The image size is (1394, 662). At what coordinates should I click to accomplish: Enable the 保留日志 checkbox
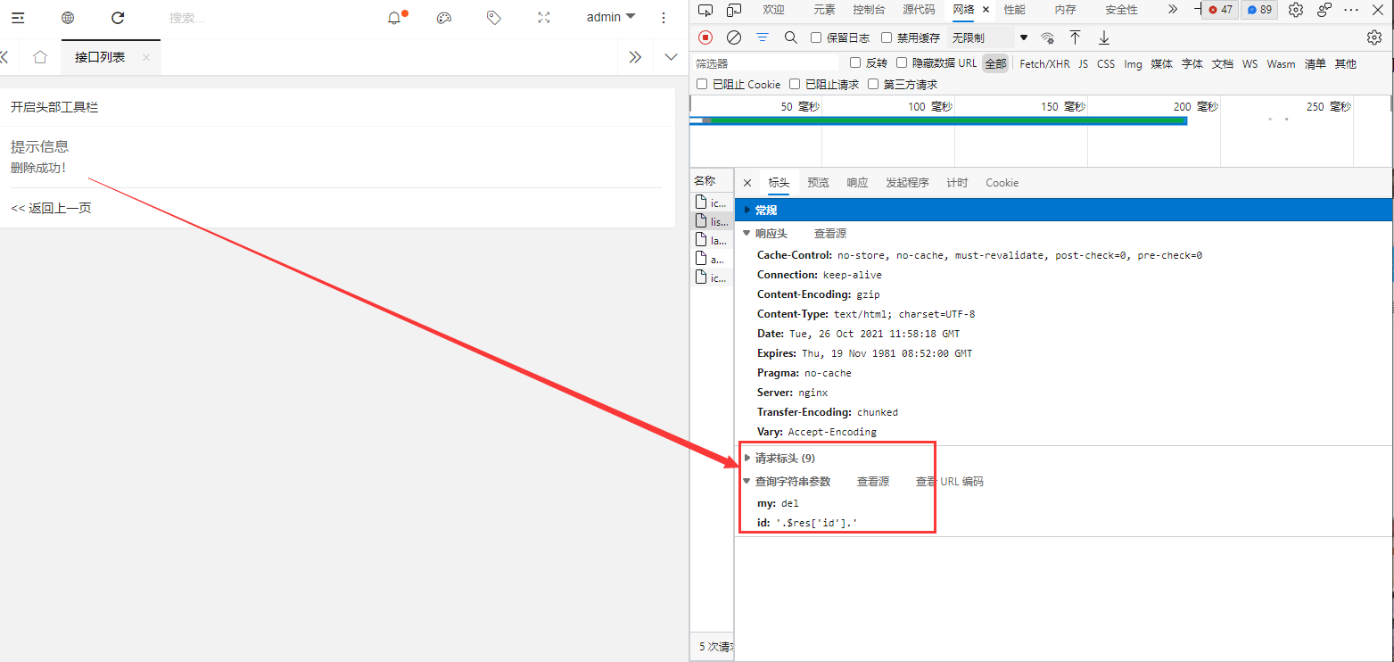tap(815, 37)
